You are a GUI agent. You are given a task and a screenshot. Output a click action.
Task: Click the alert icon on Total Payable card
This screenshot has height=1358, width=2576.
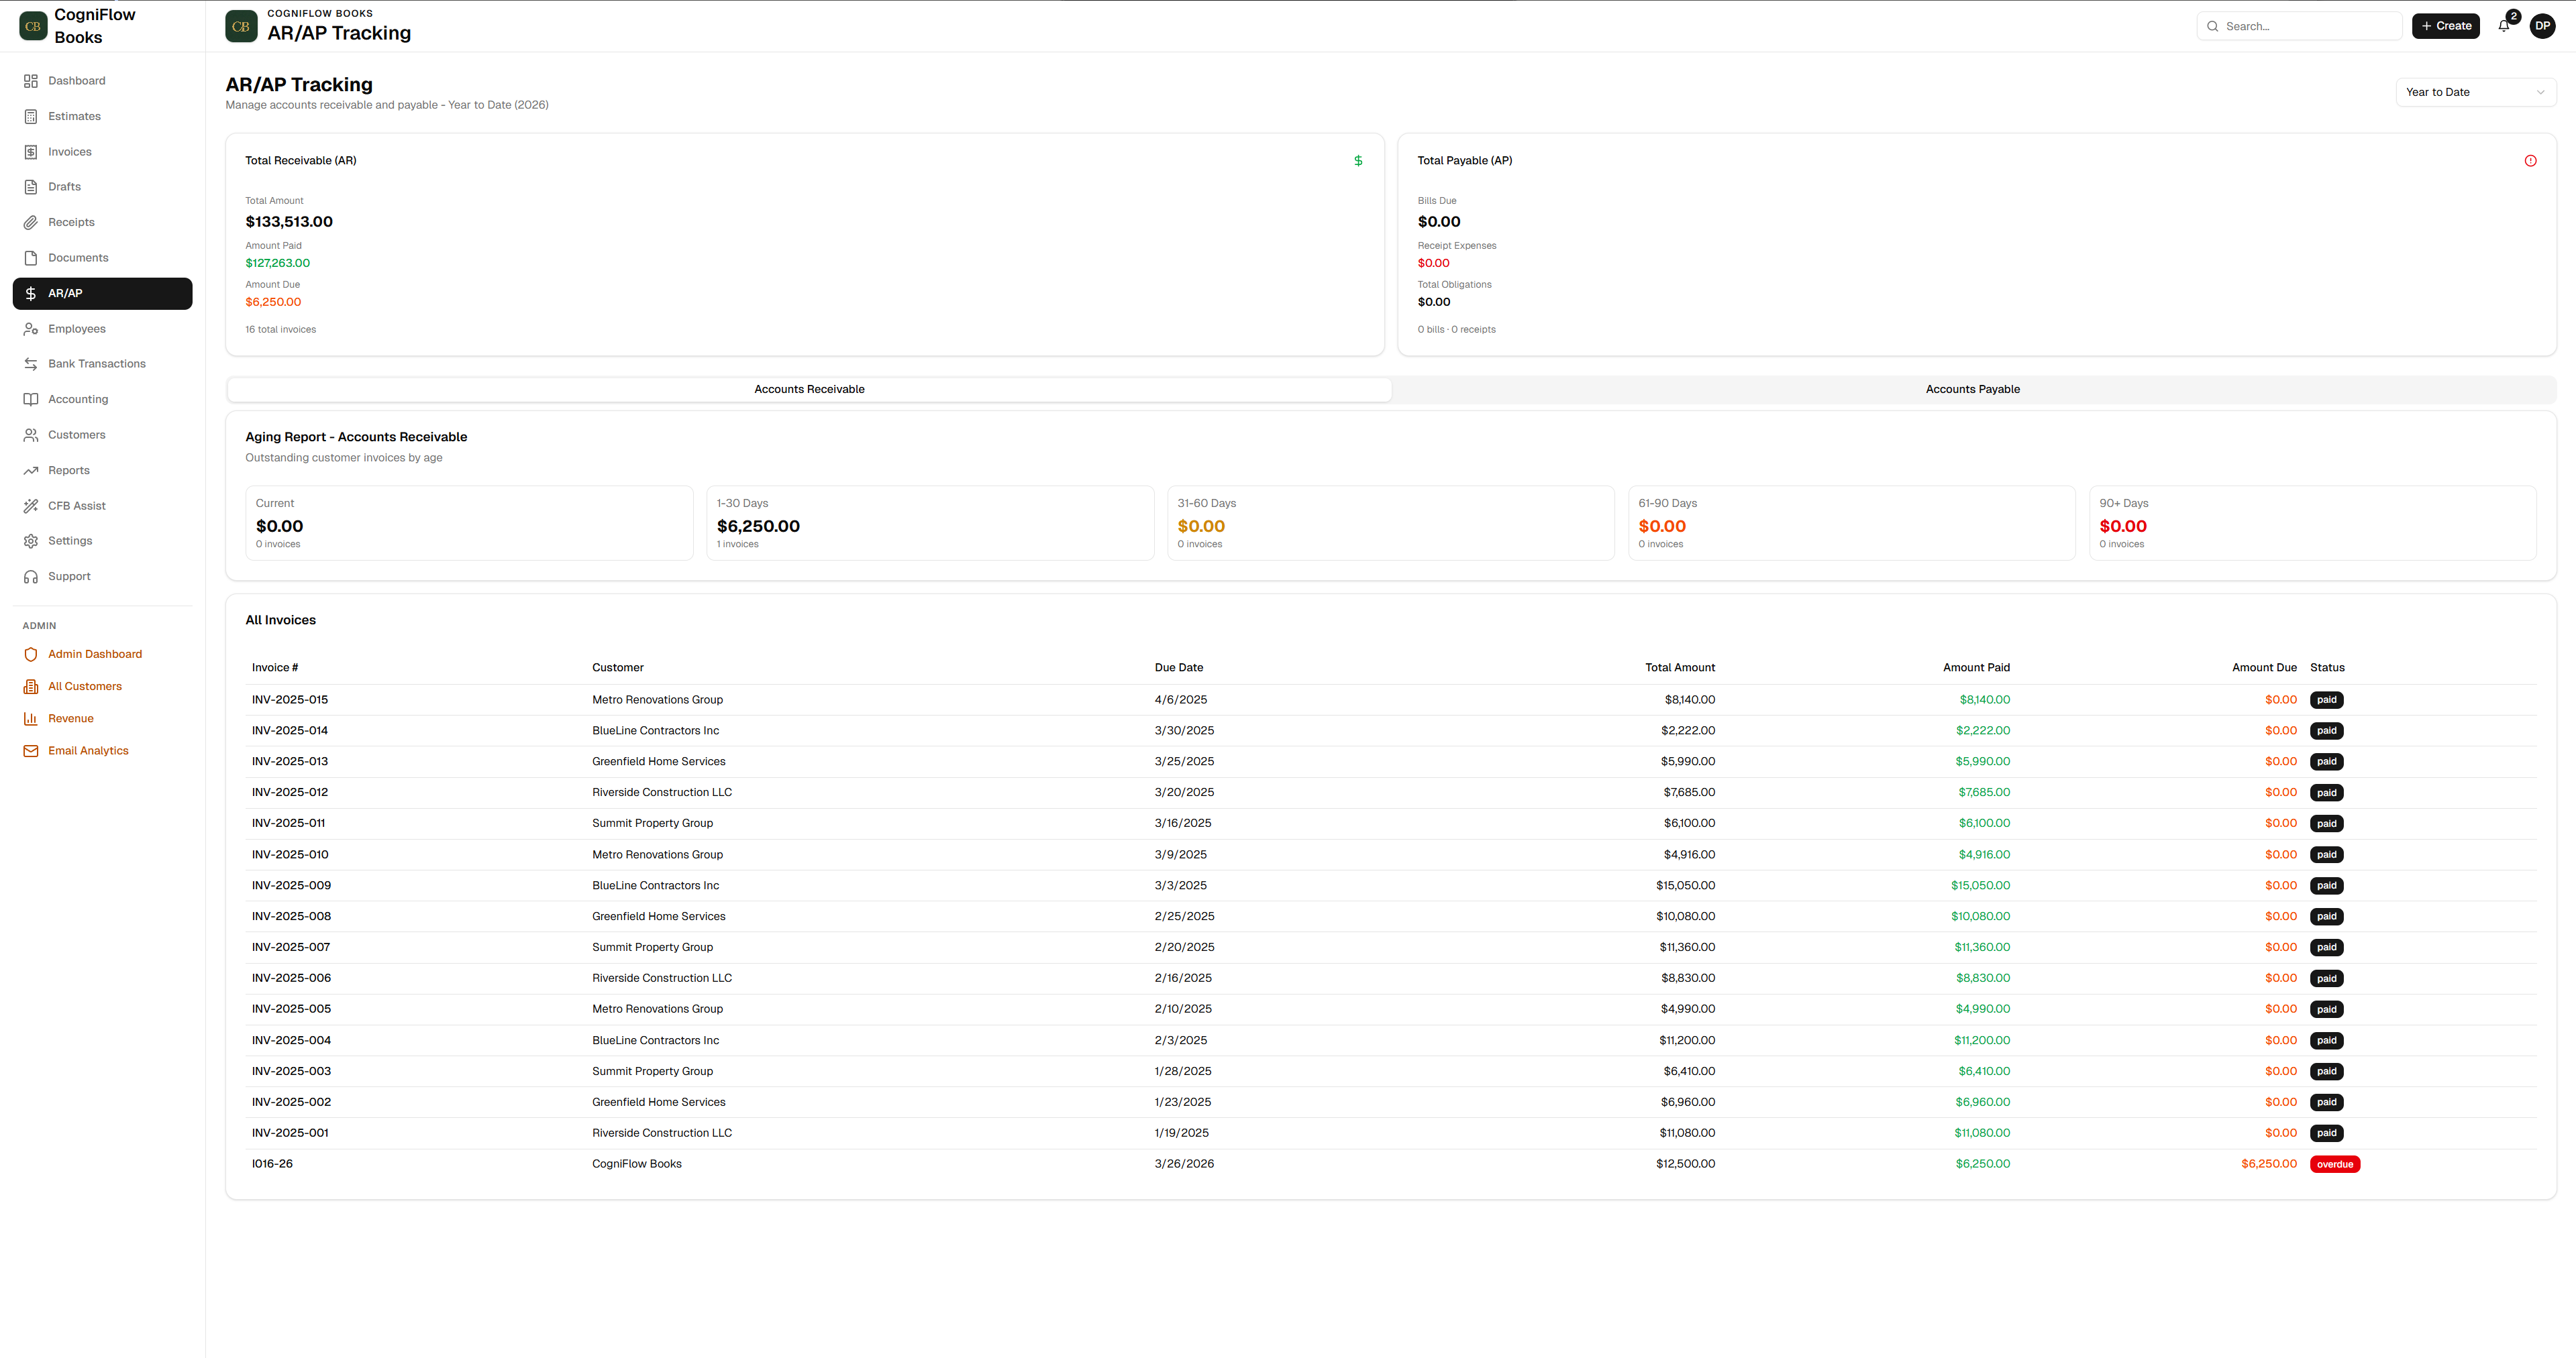pyautogui.click(x=2530, y=160)
